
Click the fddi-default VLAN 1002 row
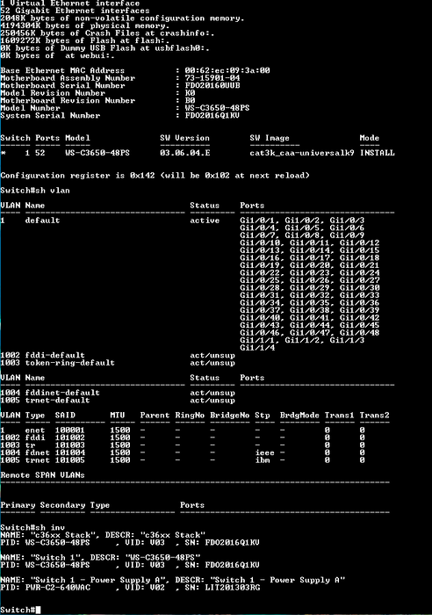118,355
